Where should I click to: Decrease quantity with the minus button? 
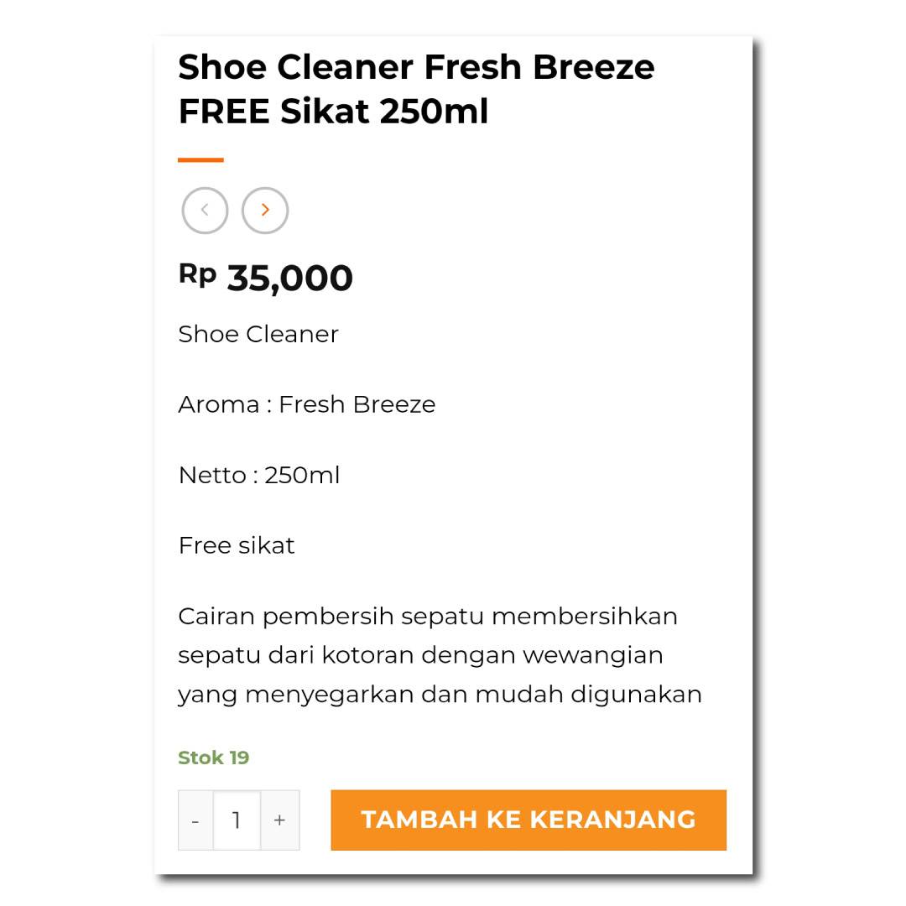195,820
